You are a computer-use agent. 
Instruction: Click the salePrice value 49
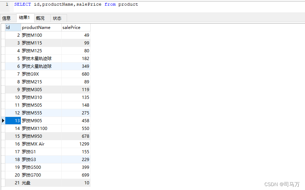76,35
